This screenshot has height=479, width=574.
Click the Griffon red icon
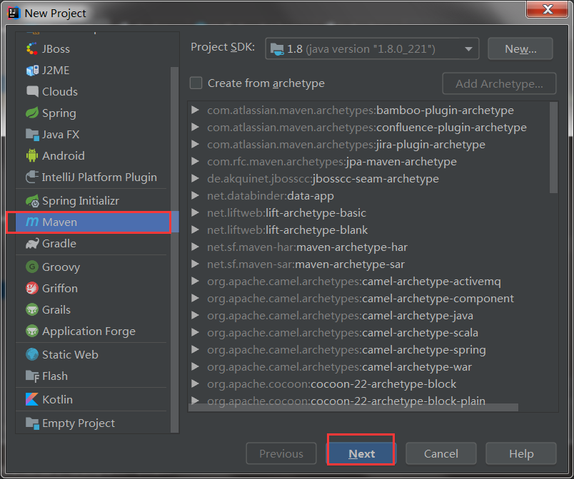click(x=32, y=288)
